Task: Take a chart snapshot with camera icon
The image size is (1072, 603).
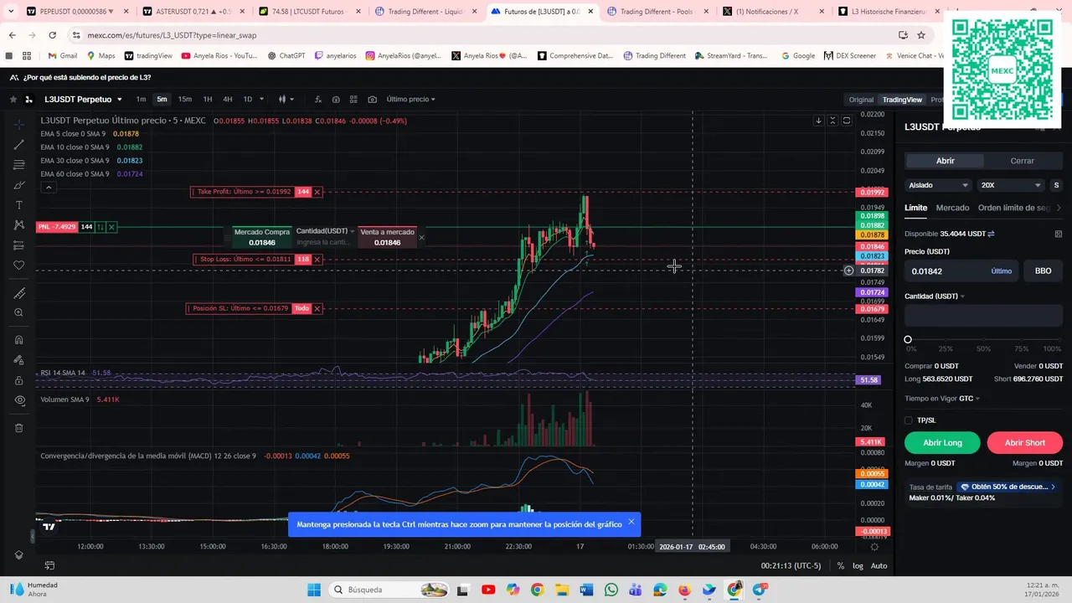Action: pyautogui.click(x=373, y=99)
